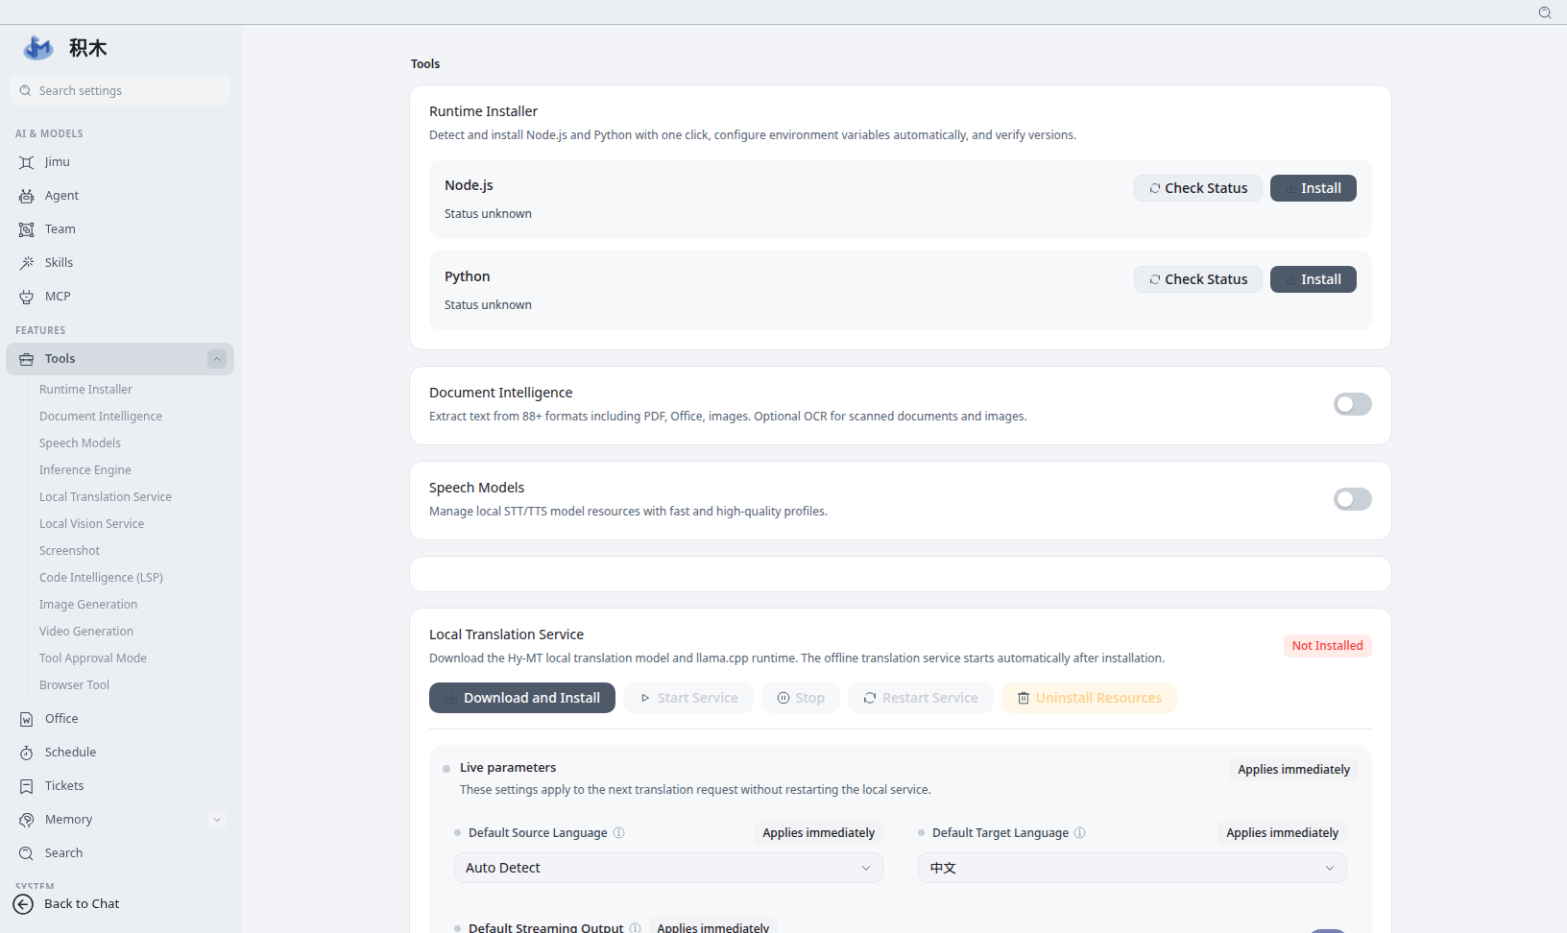Collapse the Tools submenu chevron

coord(217,359)
